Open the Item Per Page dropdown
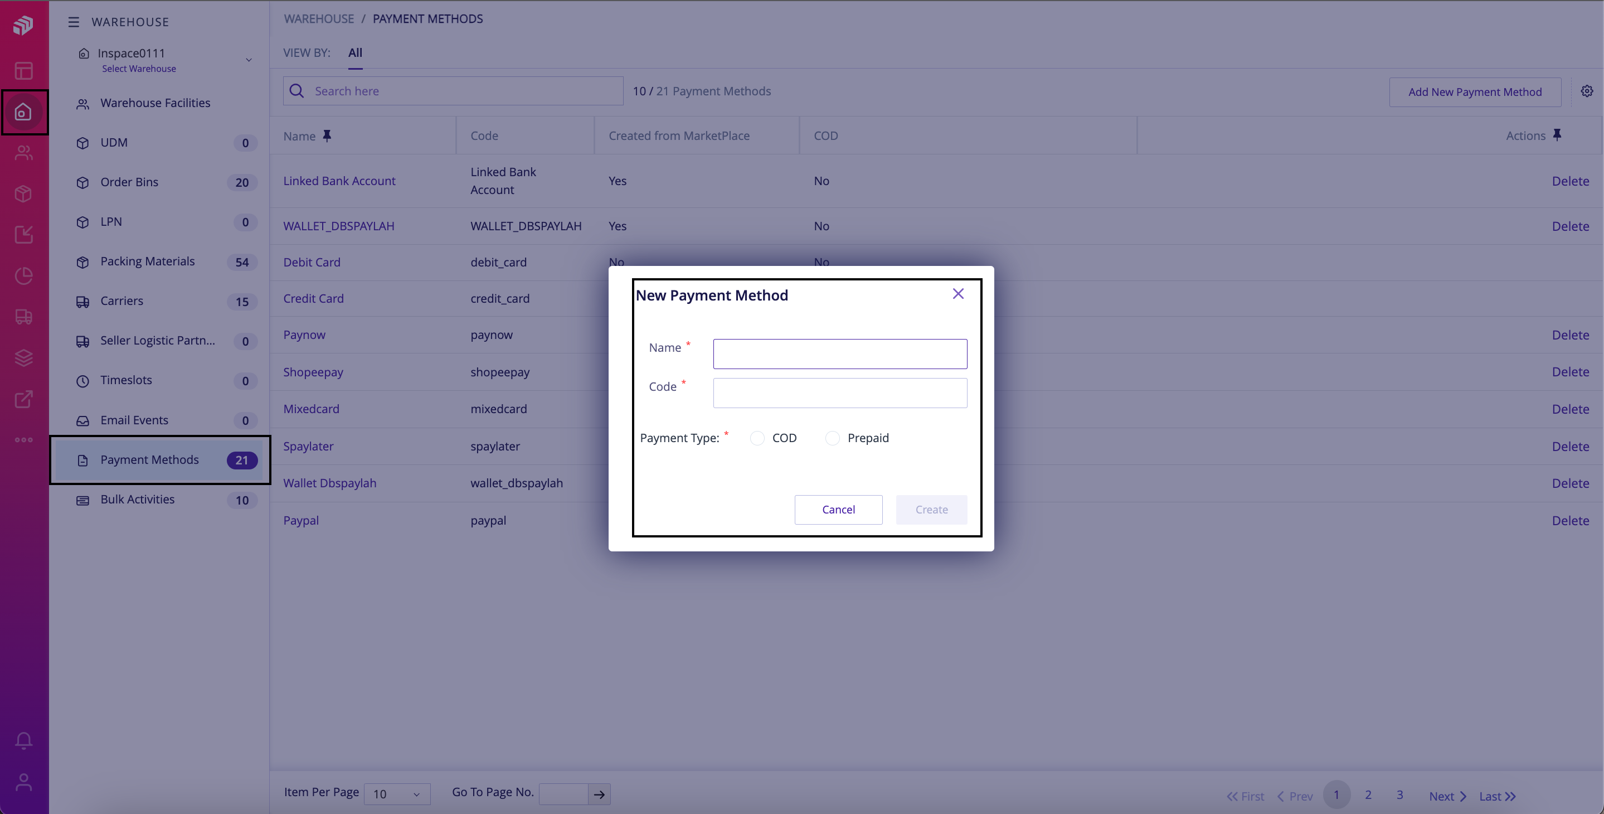This screenshot has height=814, width=1604. click(397, 794)
